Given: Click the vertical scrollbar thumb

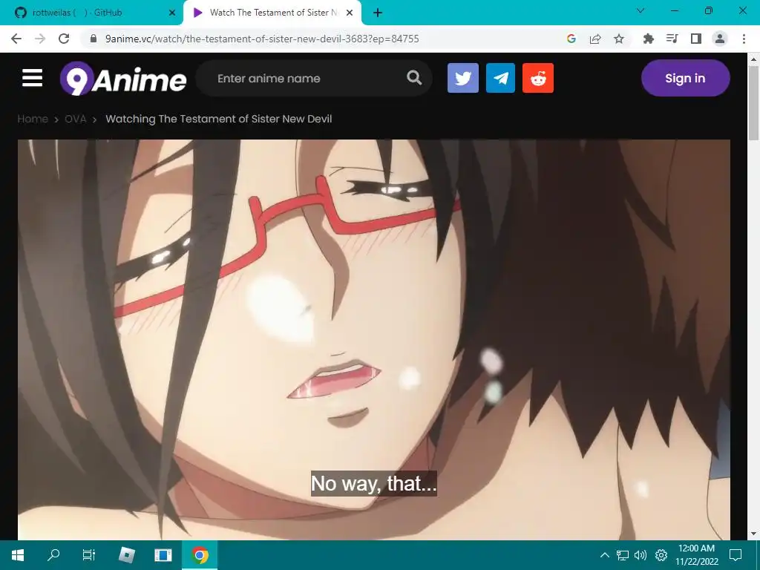Looking at the screenshot, I should 754,104.
